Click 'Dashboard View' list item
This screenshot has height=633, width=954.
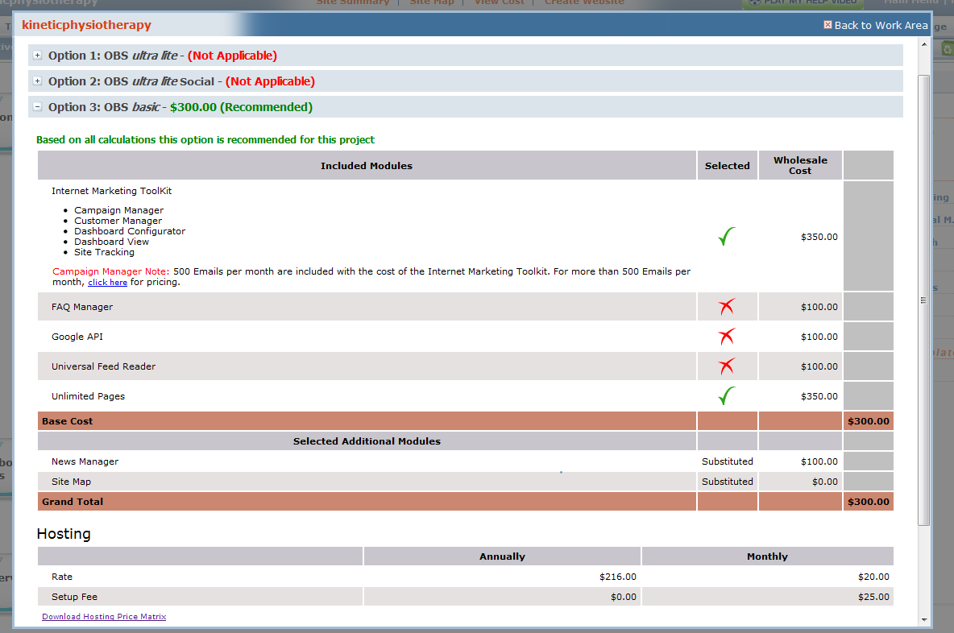click(x=111, y=242)
